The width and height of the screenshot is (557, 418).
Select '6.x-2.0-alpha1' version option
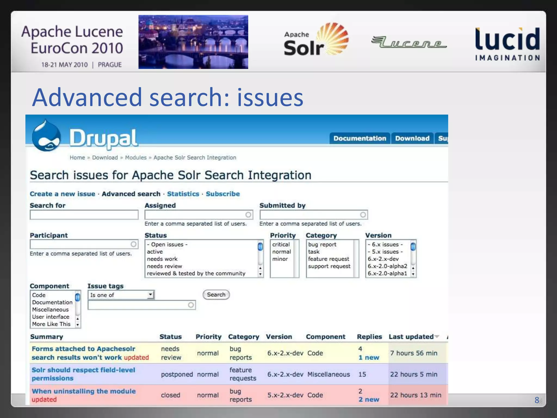(388, 273)
